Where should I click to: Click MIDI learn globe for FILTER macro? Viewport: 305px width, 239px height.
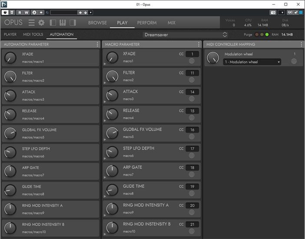click(192, 80)
